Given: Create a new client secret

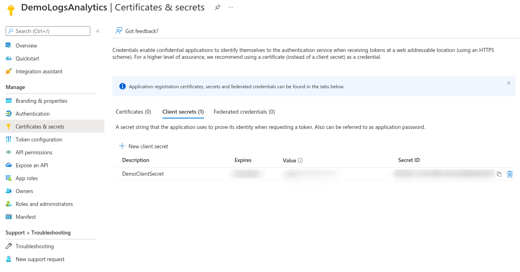Looking at the screenshot, I should click(144, 146).
